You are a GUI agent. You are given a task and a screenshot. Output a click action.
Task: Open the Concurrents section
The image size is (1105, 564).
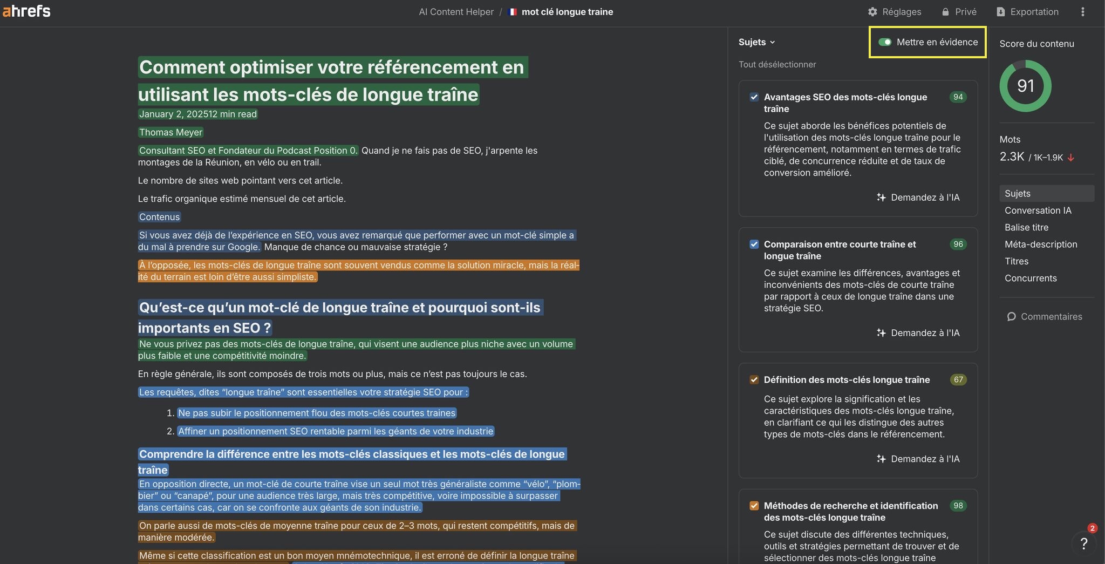tap(1031, 278)
